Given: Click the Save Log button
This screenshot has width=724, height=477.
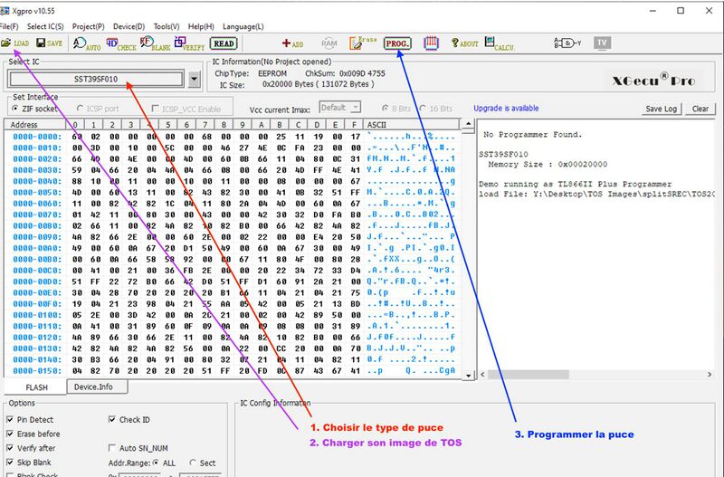Looking at the screenshot, I should click(x=661, y=109).
